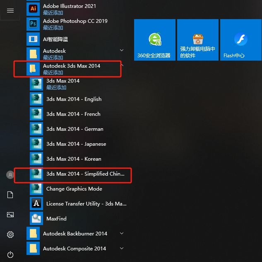Viewport: 262px width, 262px height.
Task: Open Settings gear in sidebar
Action: [x=10, y=235]
